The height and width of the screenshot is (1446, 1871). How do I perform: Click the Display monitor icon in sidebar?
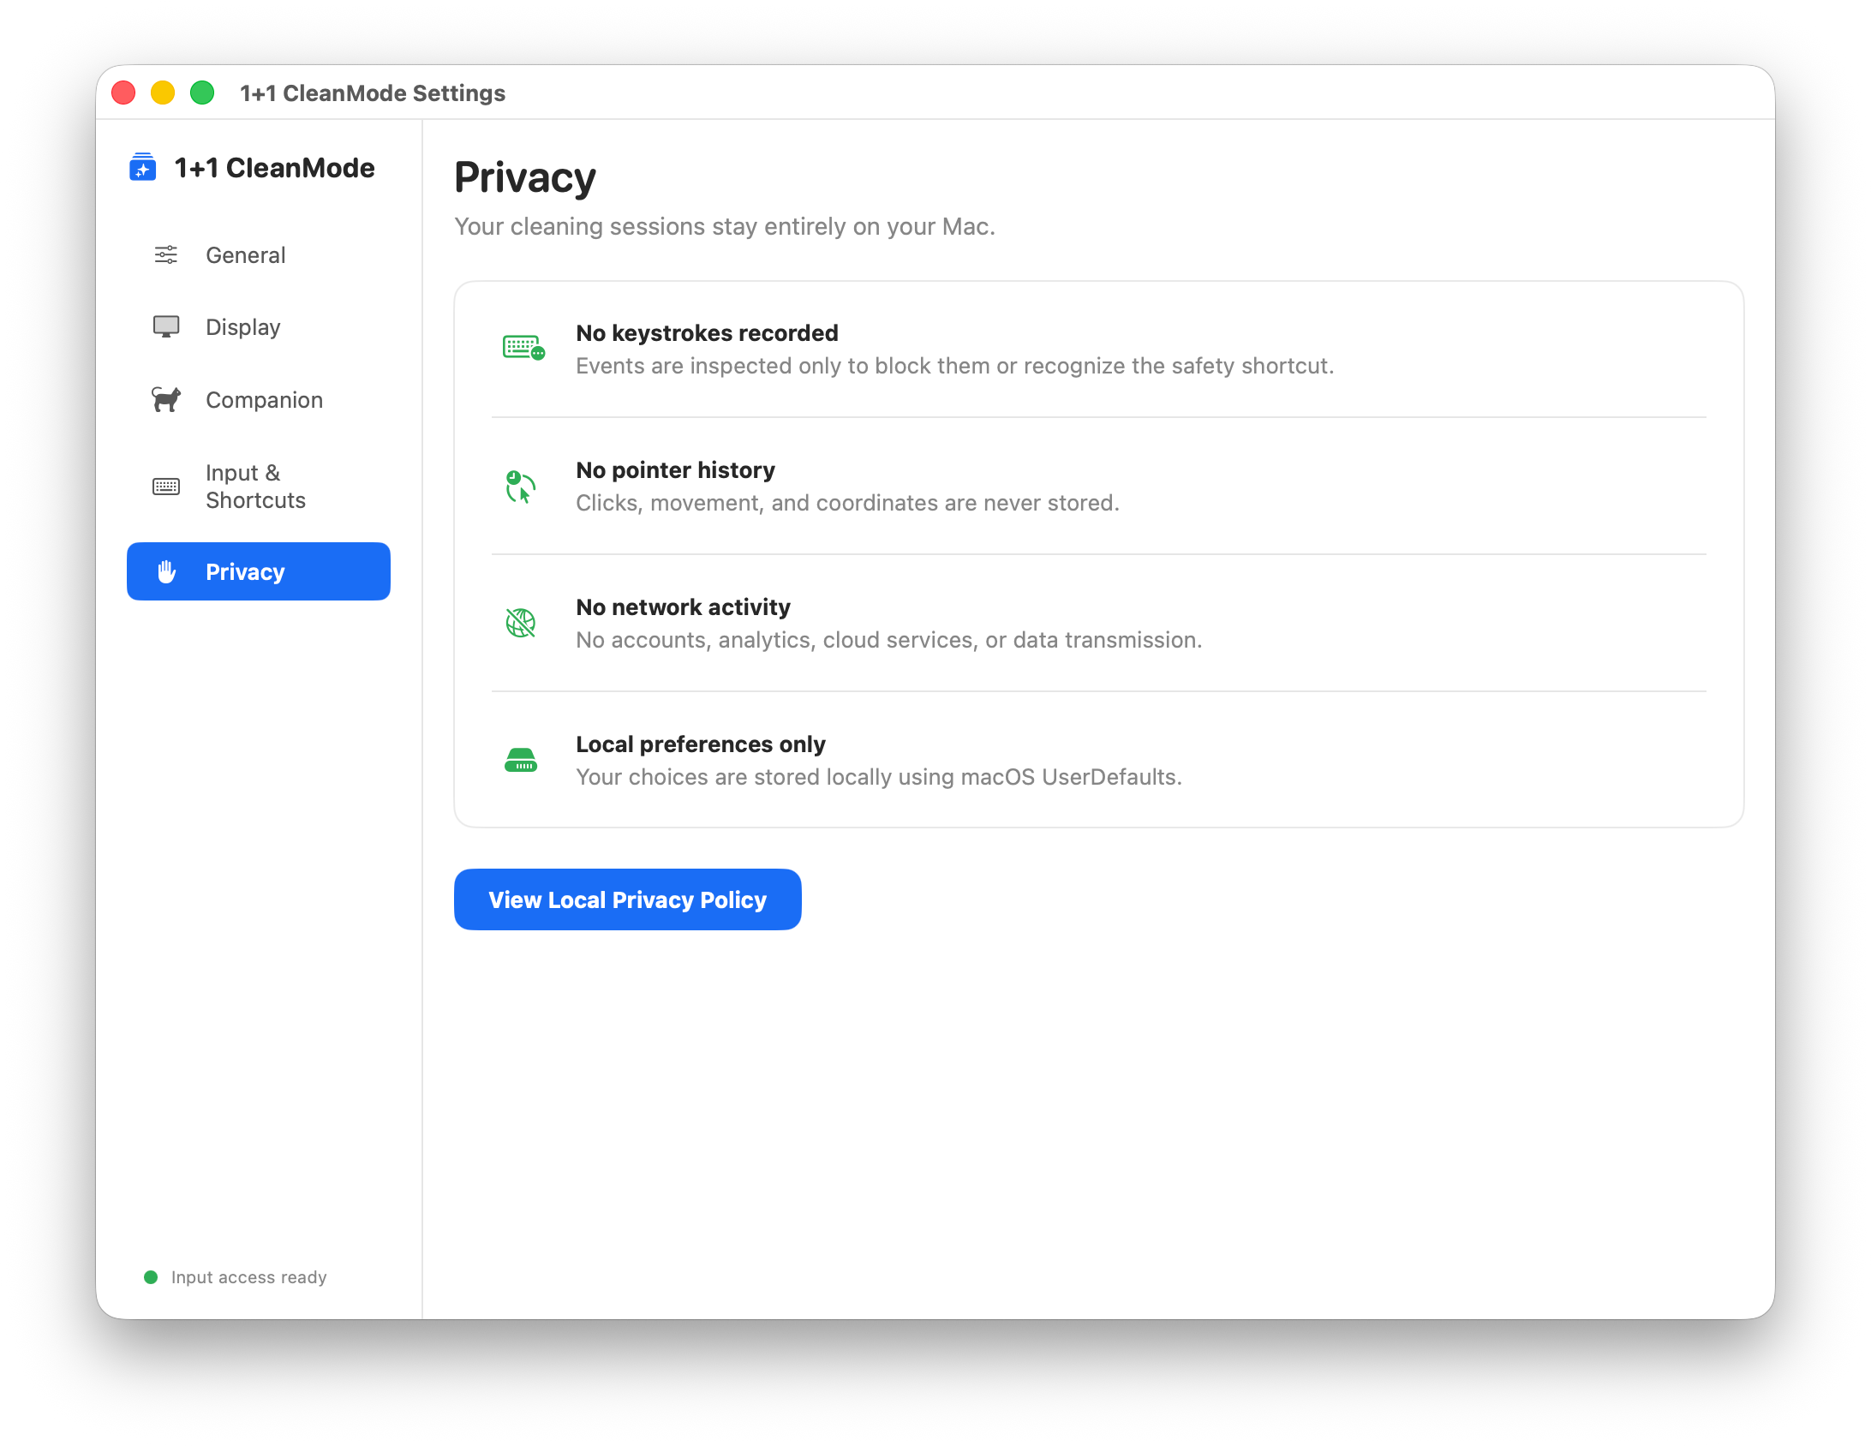(166, 327)
